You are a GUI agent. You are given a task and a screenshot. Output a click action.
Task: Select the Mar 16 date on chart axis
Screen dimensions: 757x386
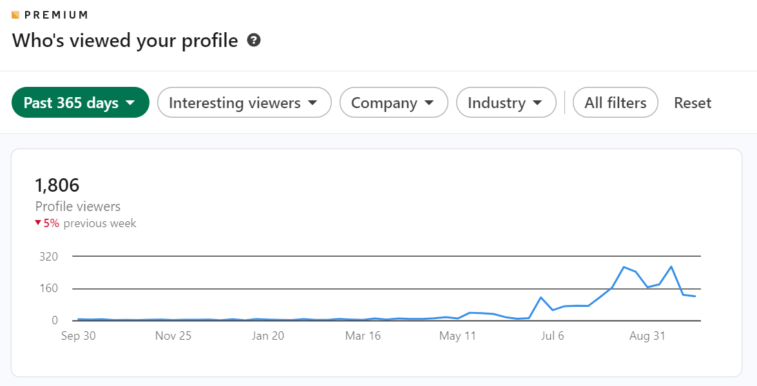click(363, 336)
